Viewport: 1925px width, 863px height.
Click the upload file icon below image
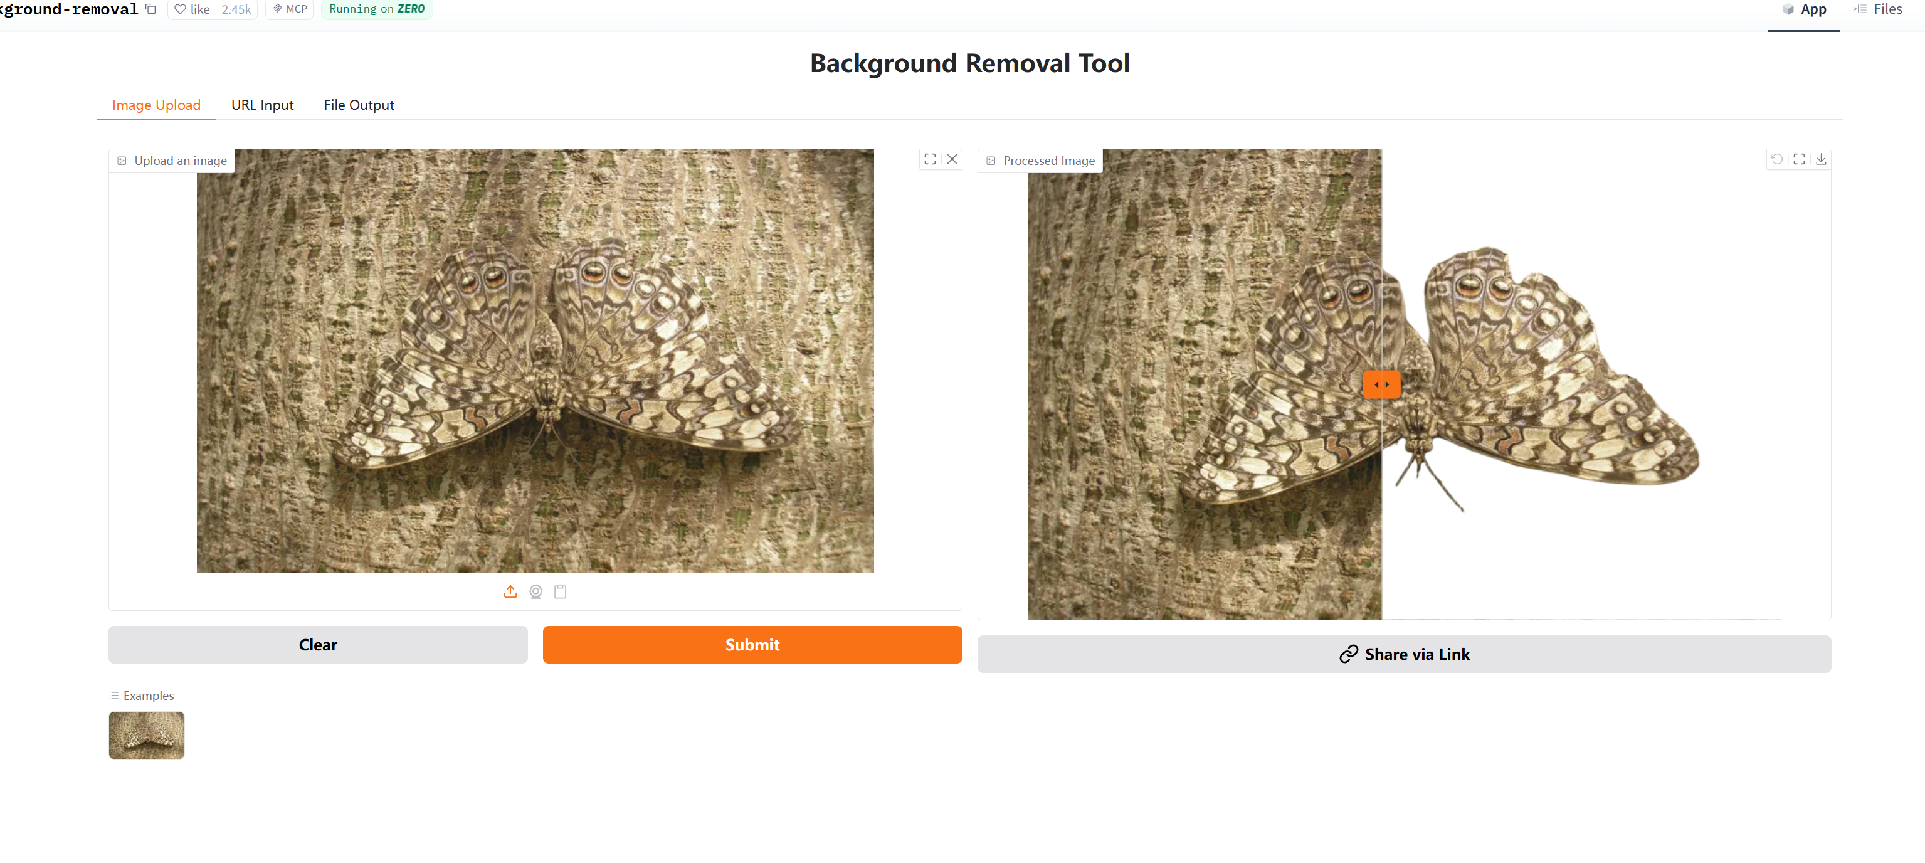coord(510,592)
